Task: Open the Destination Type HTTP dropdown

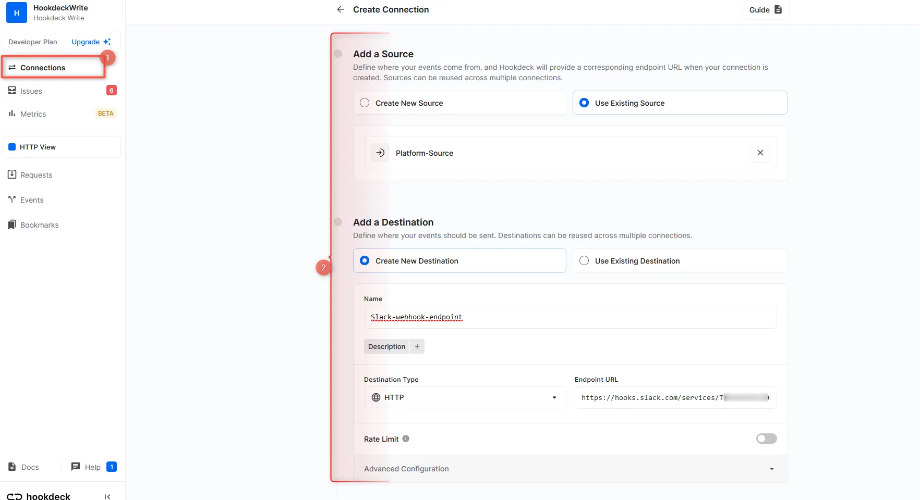Action: (465, 397)
